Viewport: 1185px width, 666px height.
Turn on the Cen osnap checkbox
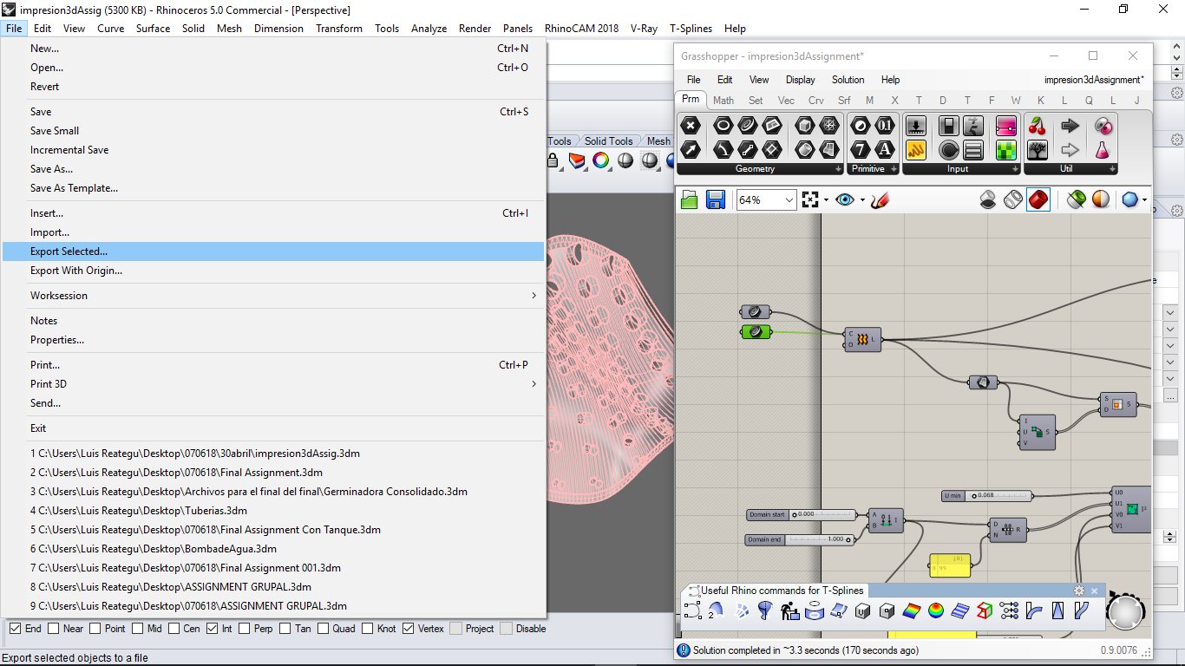click(x=174, y=629)
